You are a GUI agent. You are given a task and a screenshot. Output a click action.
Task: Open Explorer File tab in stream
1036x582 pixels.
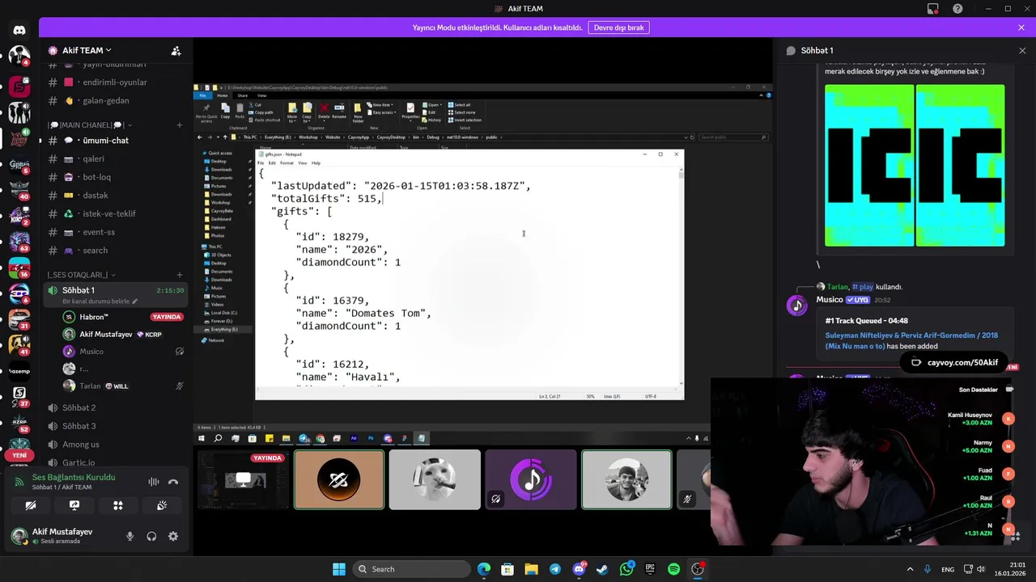[x=204, y=95]
